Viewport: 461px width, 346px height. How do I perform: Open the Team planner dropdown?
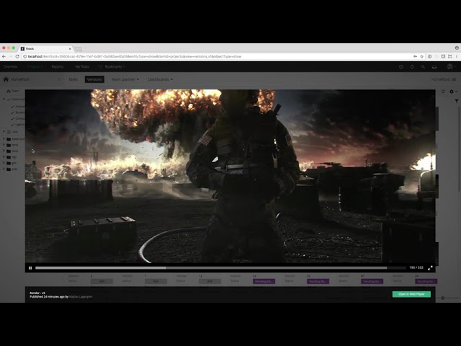click(125, 79)
